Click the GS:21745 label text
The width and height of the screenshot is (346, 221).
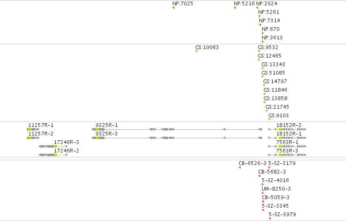[x=277, y=107]
